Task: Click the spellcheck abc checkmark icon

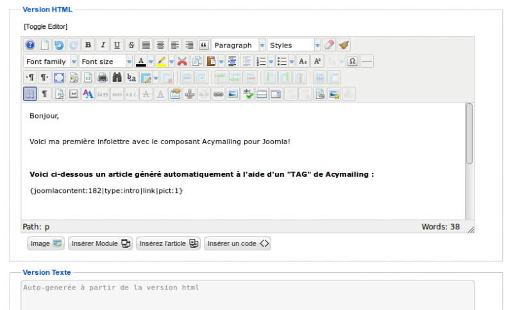Action: [x=248, y=94]
